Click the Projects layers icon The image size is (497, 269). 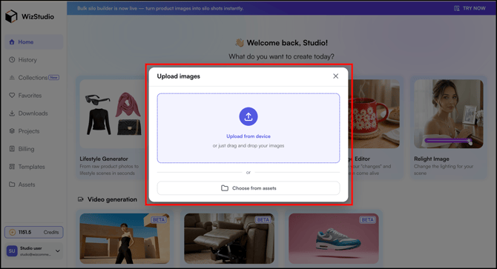[12, 130]
